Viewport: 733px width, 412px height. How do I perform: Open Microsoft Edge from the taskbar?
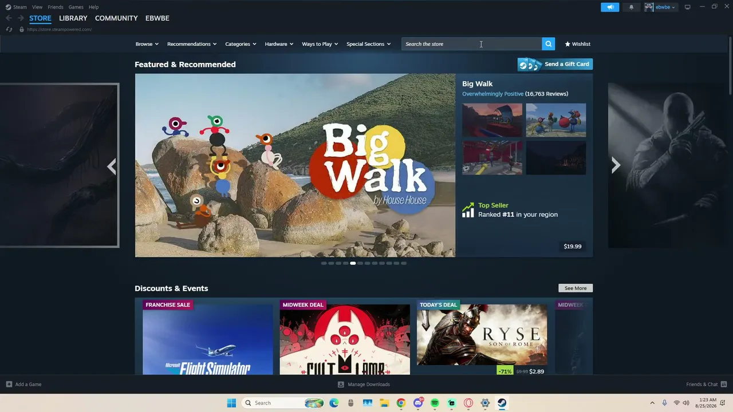(x=334, y=403)
